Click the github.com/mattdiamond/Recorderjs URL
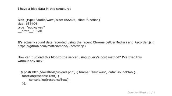Image resolution: width=172 pixels, height=96 pixels. 52,46
